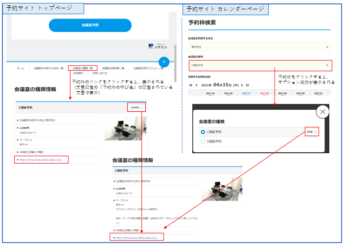Open URL link in lower room info card
Viewport: 345px width, 245px height.
(136, 238)
